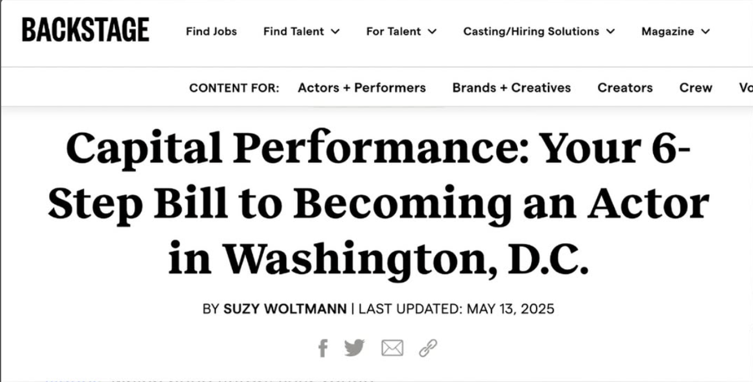753x382 pixels.
Task: Expand the Find Talent dropdown chevron
Action: tap(336, 31)
